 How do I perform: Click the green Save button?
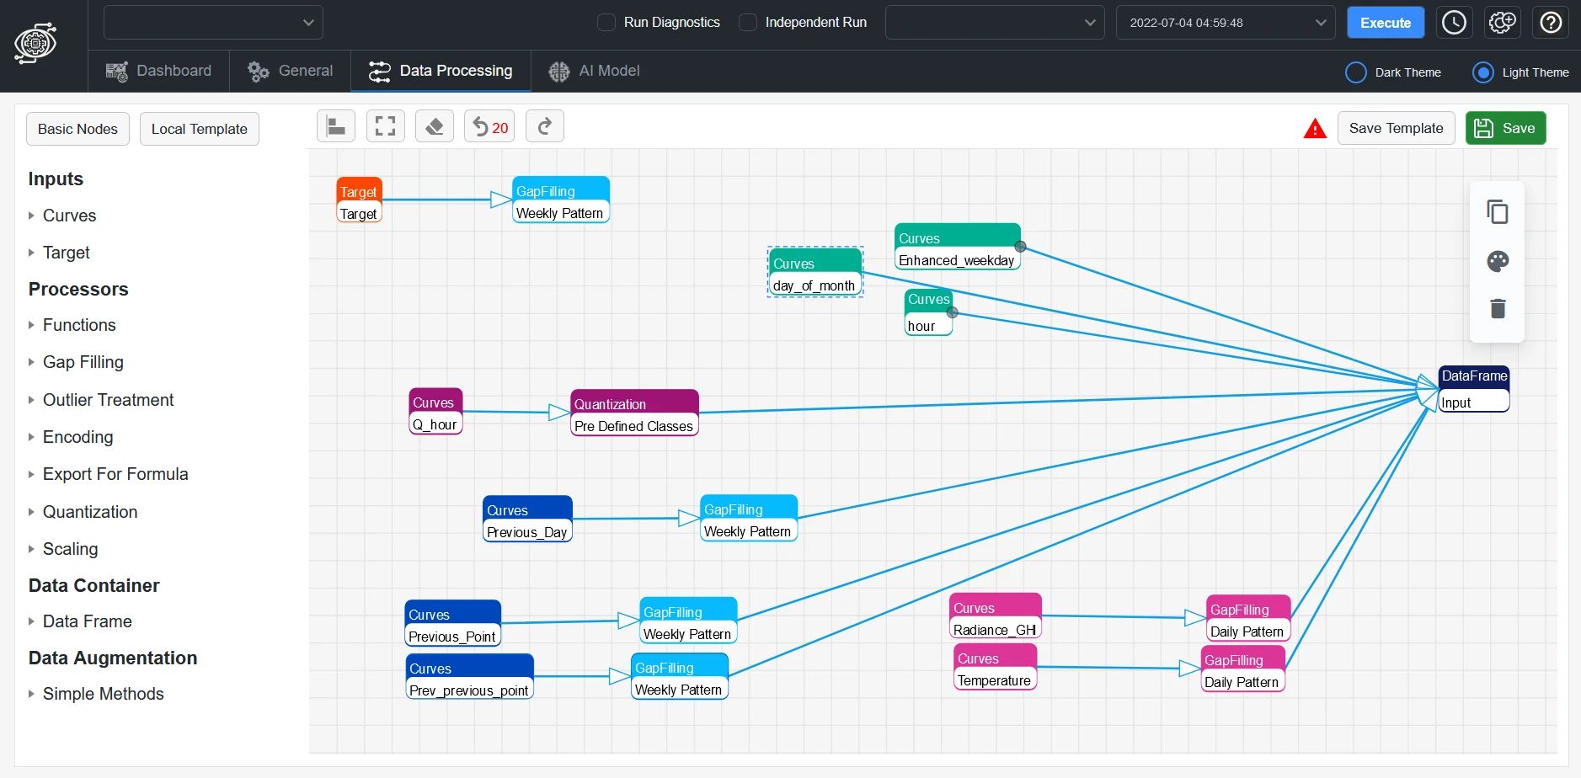coord(1505,128)
